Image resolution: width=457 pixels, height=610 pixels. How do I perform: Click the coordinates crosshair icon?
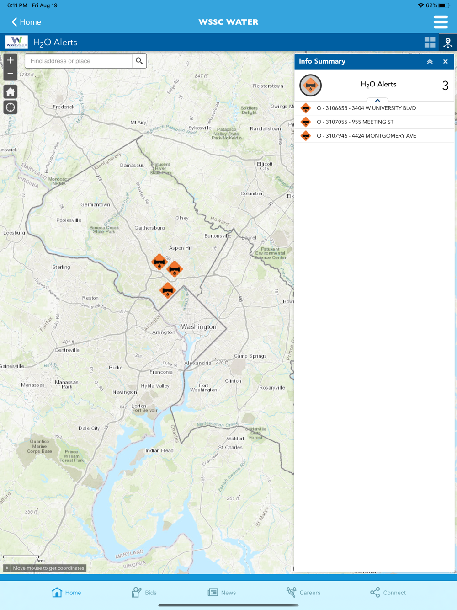[7, 568]
